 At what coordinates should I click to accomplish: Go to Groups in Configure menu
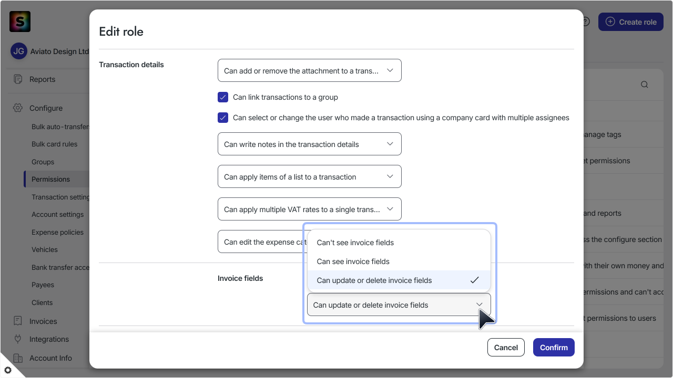tap(43, 162)
